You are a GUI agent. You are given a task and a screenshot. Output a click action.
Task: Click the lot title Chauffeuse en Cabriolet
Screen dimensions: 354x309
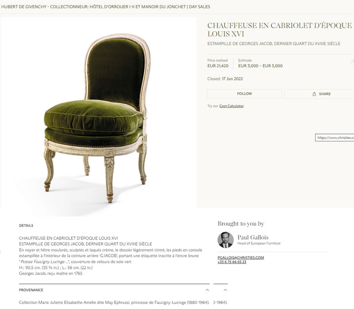point(280,30)
